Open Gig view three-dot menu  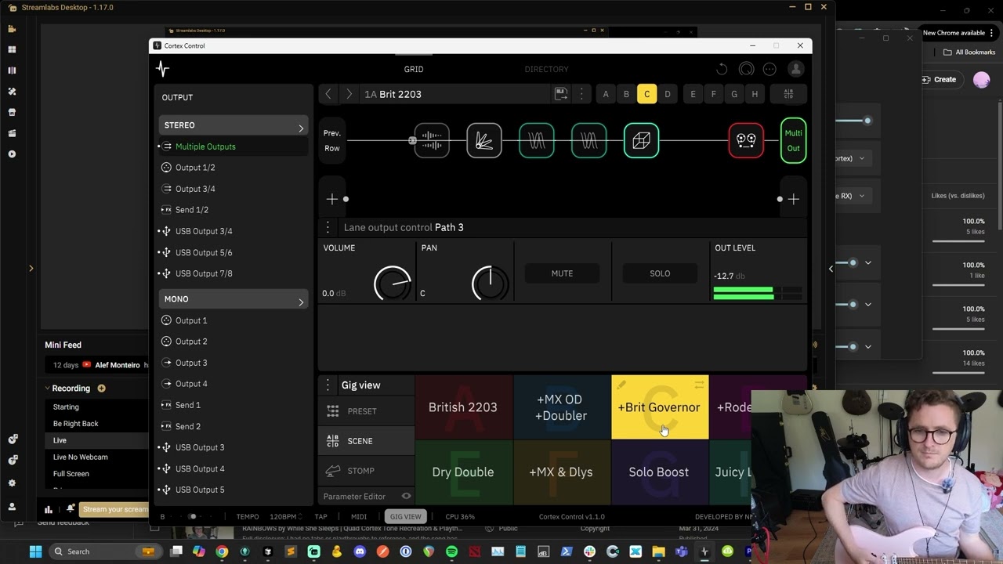(328, 385)
